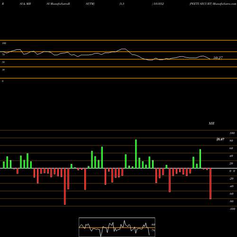Click the 89 value in the mini chart
The image size is (237, 237).
point(153,225)
